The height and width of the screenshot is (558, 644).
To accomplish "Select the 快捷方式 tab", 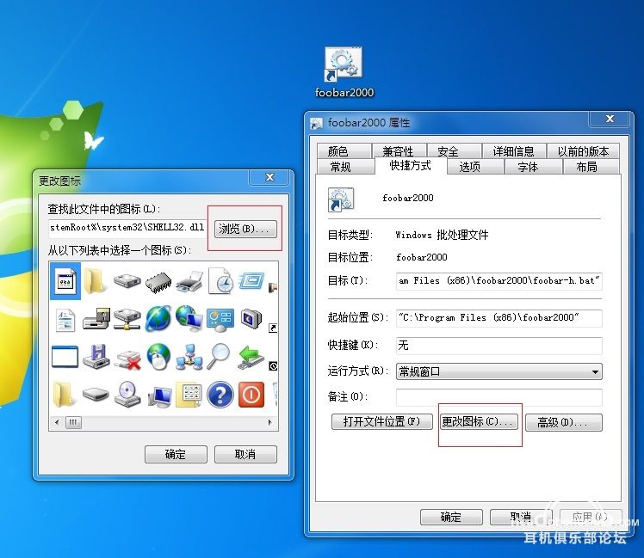I will (x=411, y=166).
